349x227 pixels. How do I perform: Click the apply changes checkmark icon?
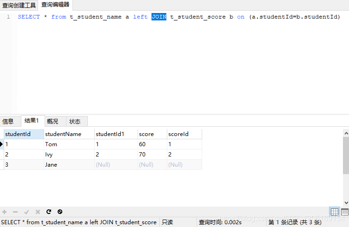click(26, 212)
